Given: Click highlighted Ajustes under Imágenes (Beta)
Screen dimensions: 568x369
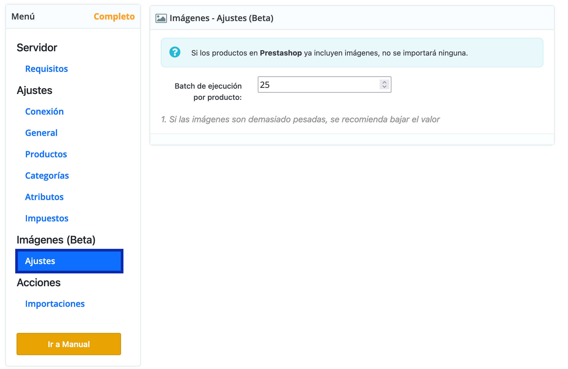Looking at the screenshot, I should pos(69,261).
